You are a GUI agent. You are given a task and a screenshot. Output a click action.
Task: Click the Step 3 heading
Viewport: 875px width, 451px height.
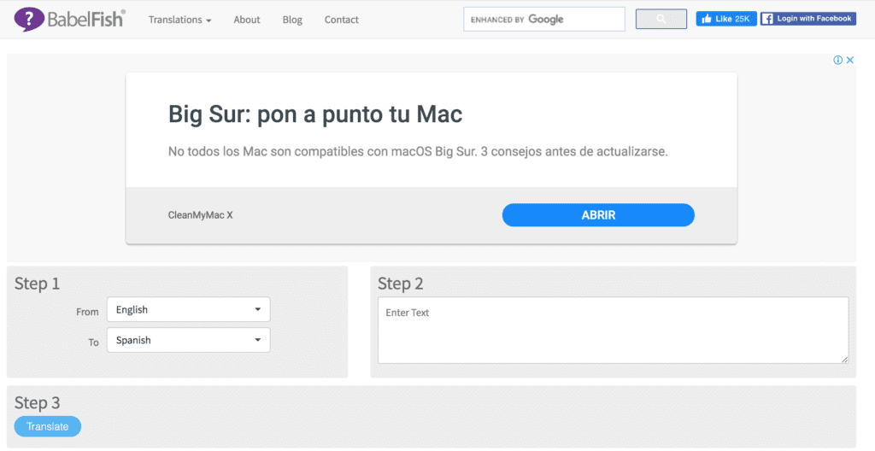coord(37,403)
